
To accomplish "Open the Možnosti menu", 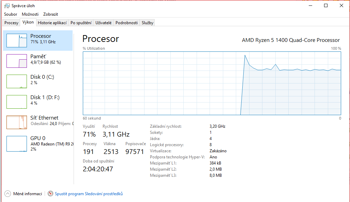I will (30, 14).
